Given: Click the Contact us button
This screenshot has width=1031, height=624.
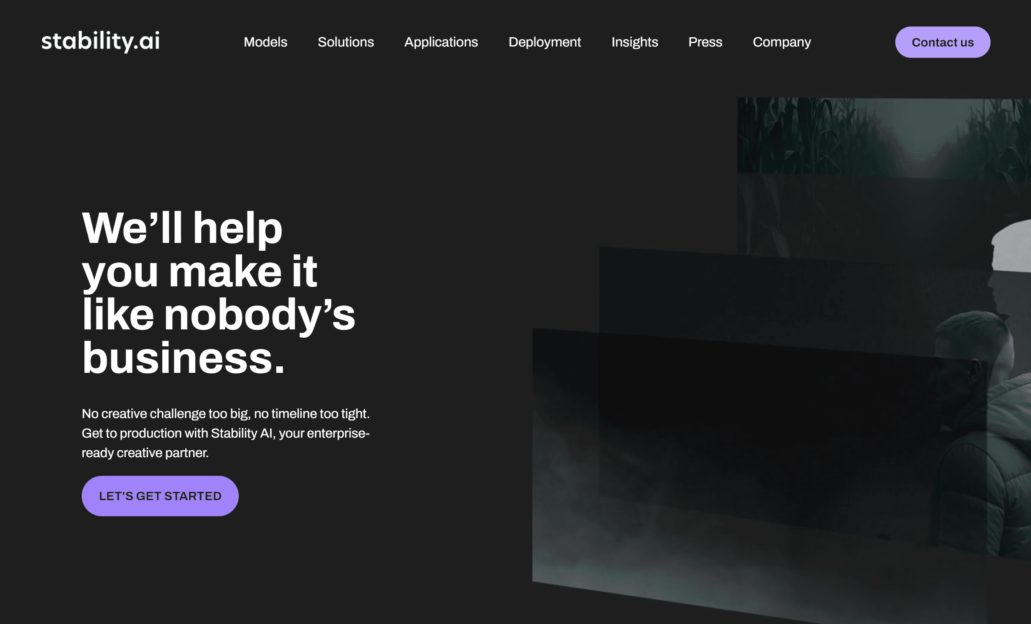Looking at the screenshot, I should (942, 42).
